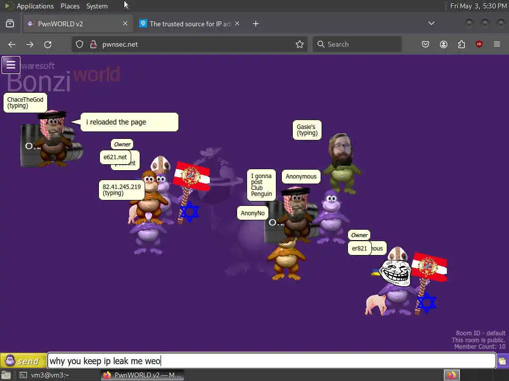Viewport: 509px width, 381px height.
Task: Expand the list all tabs chevron
Action: point(431,23)
